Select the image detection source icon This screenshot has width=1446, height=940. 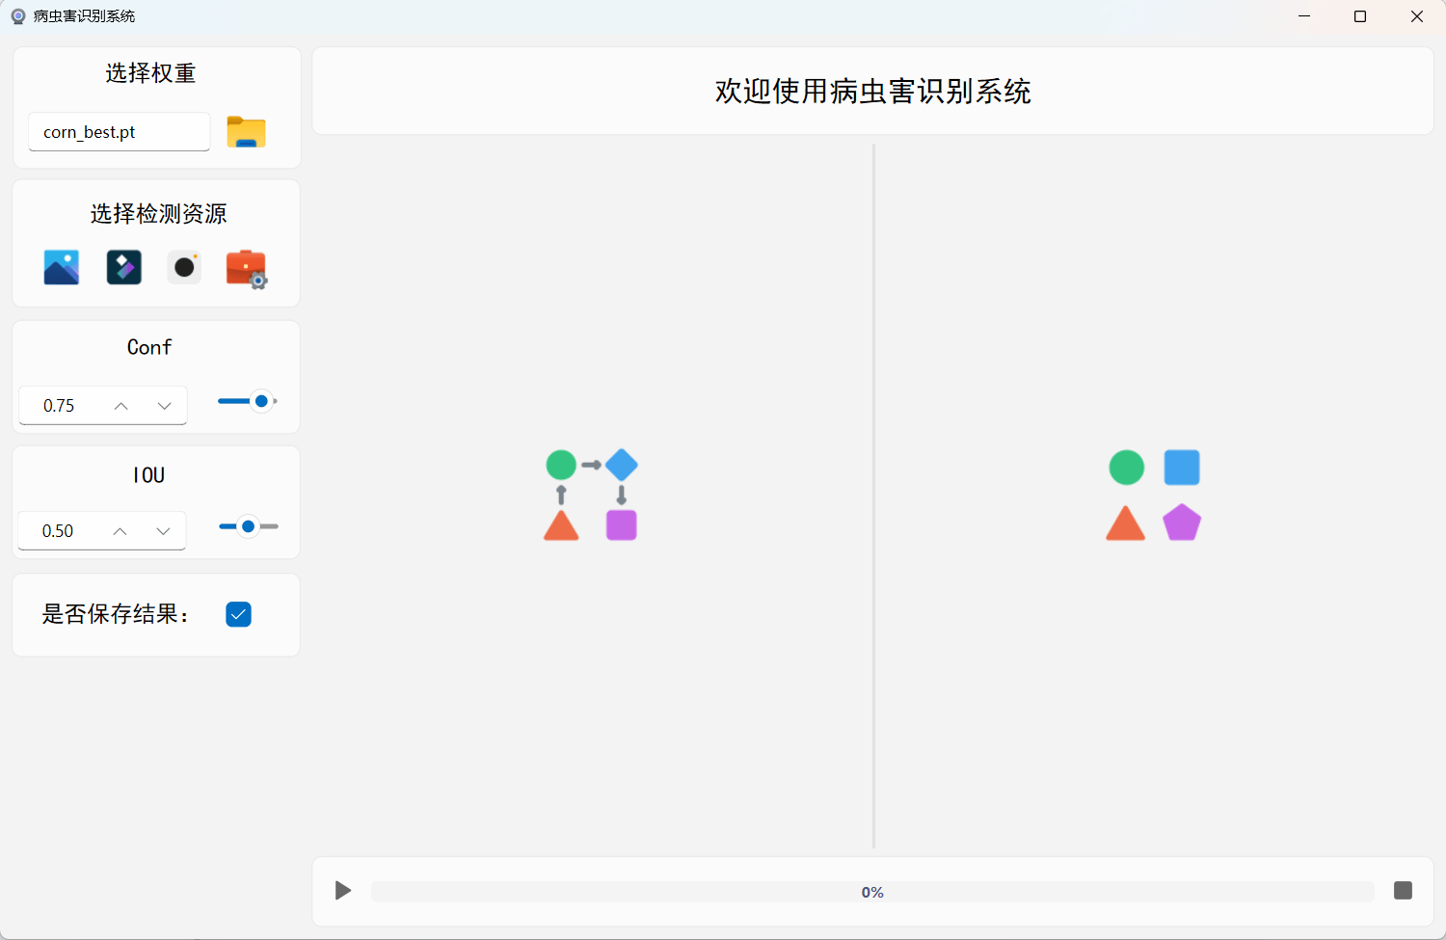(62, 267)
